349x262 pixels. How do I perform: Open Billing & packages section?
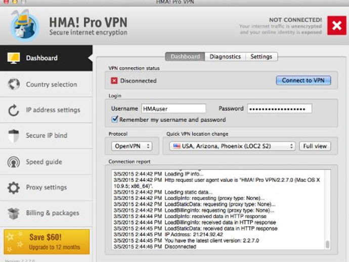point(46,213)
